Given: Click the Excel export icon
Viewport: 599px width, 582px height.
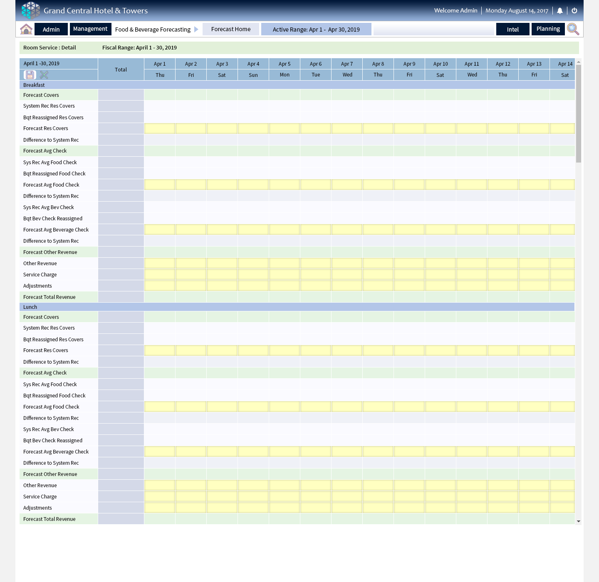Looking at the screenshot, I should click(x=44, y=75).
